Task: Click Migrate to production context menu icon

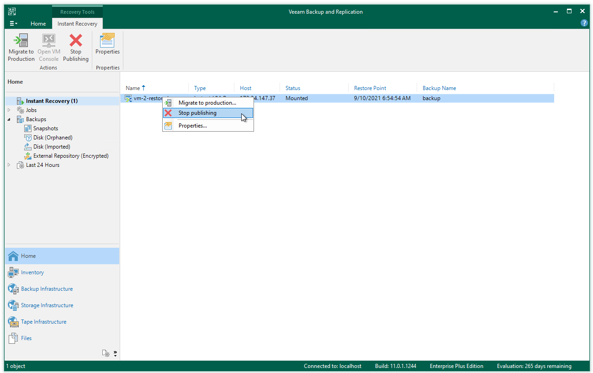Action: coord(168,103)
